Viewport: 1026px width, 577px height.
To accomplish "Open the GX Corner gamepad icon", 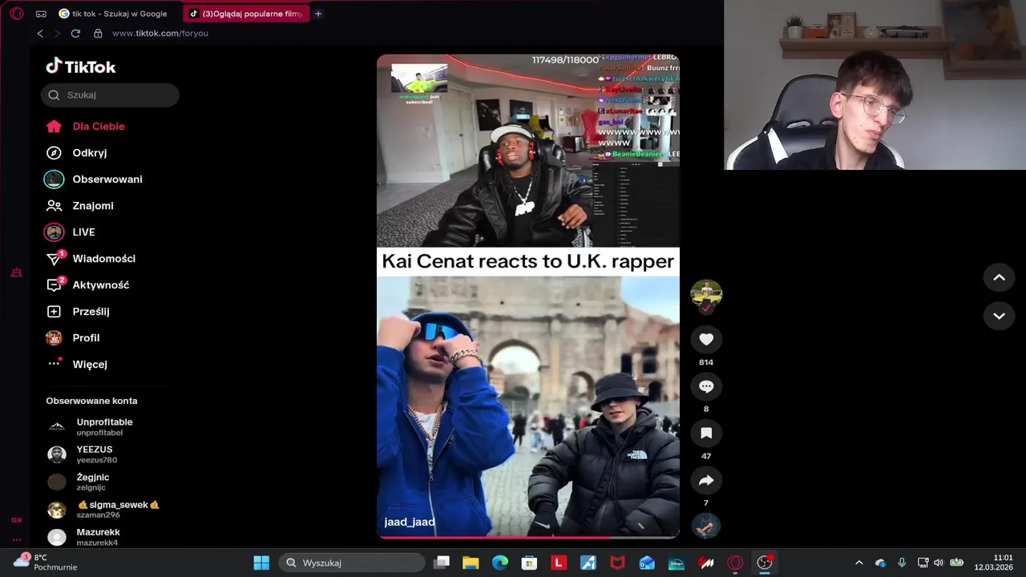I will [41, 14].
